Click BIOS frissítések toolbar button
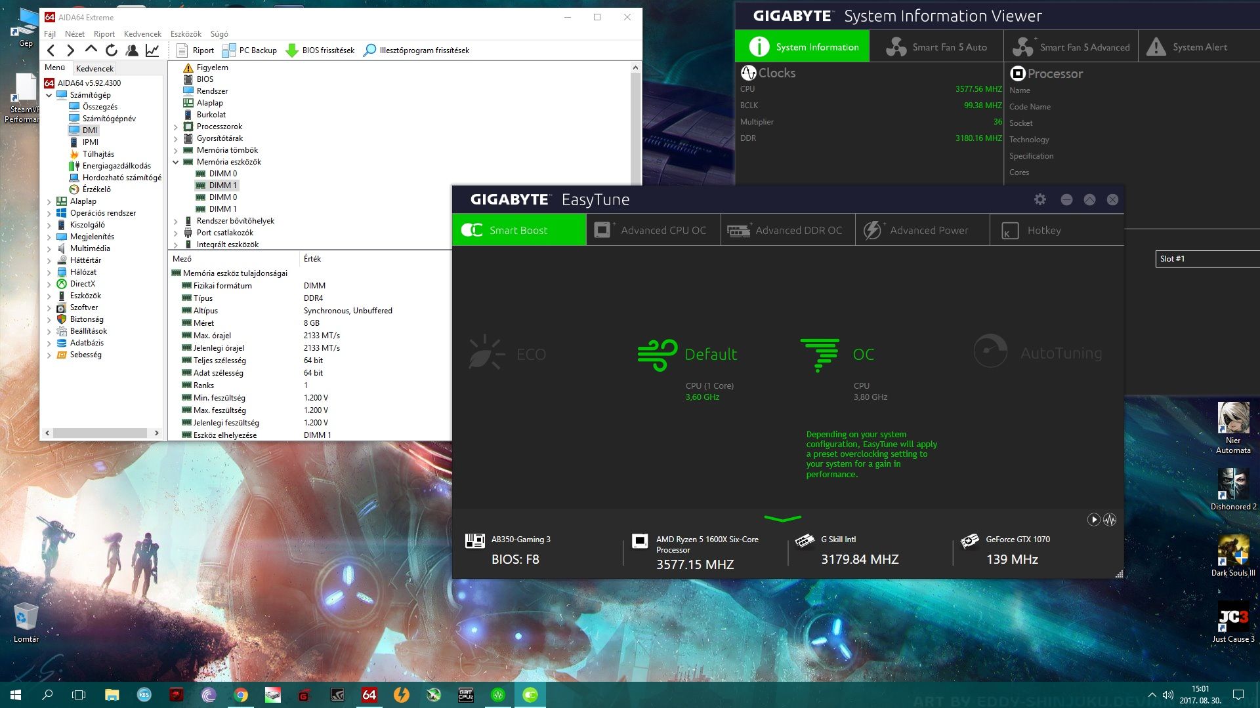Image resolution: width=1260 pixels, height=708 pixels. tap(320, 50)
